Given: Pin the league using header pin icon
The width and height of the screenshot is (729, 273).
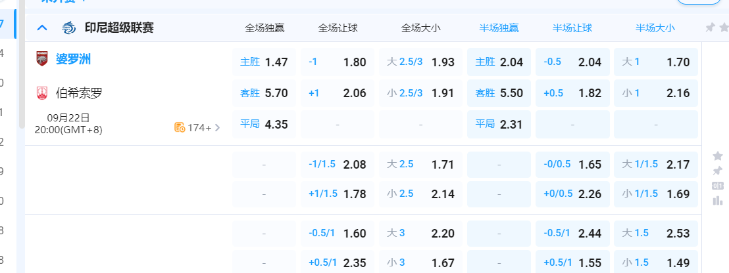Looking at the screenshot, I should pos(710,28).
